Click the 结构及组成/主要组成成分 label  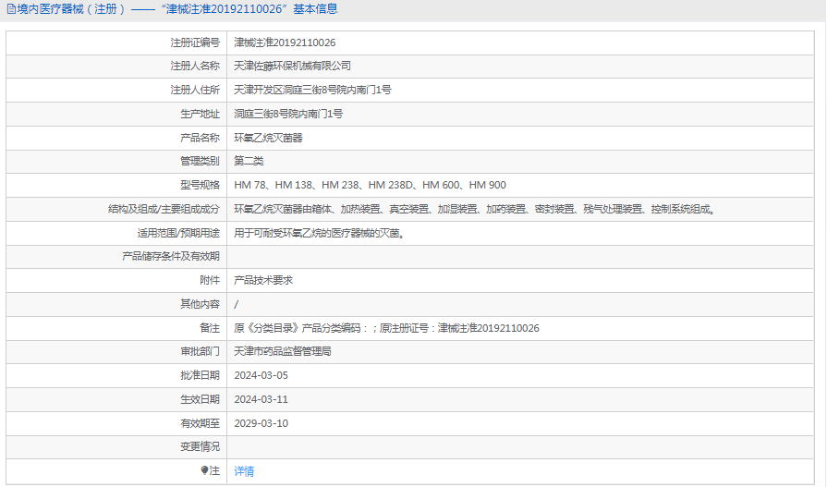pyautogui.click(x=164, y=210)
